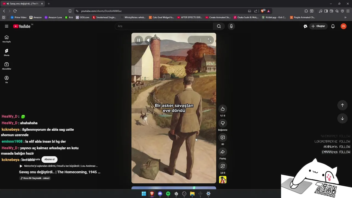Screen dimensions: 352x198
Task: Focus the Ara search field
Action: (x=164, y=26)
